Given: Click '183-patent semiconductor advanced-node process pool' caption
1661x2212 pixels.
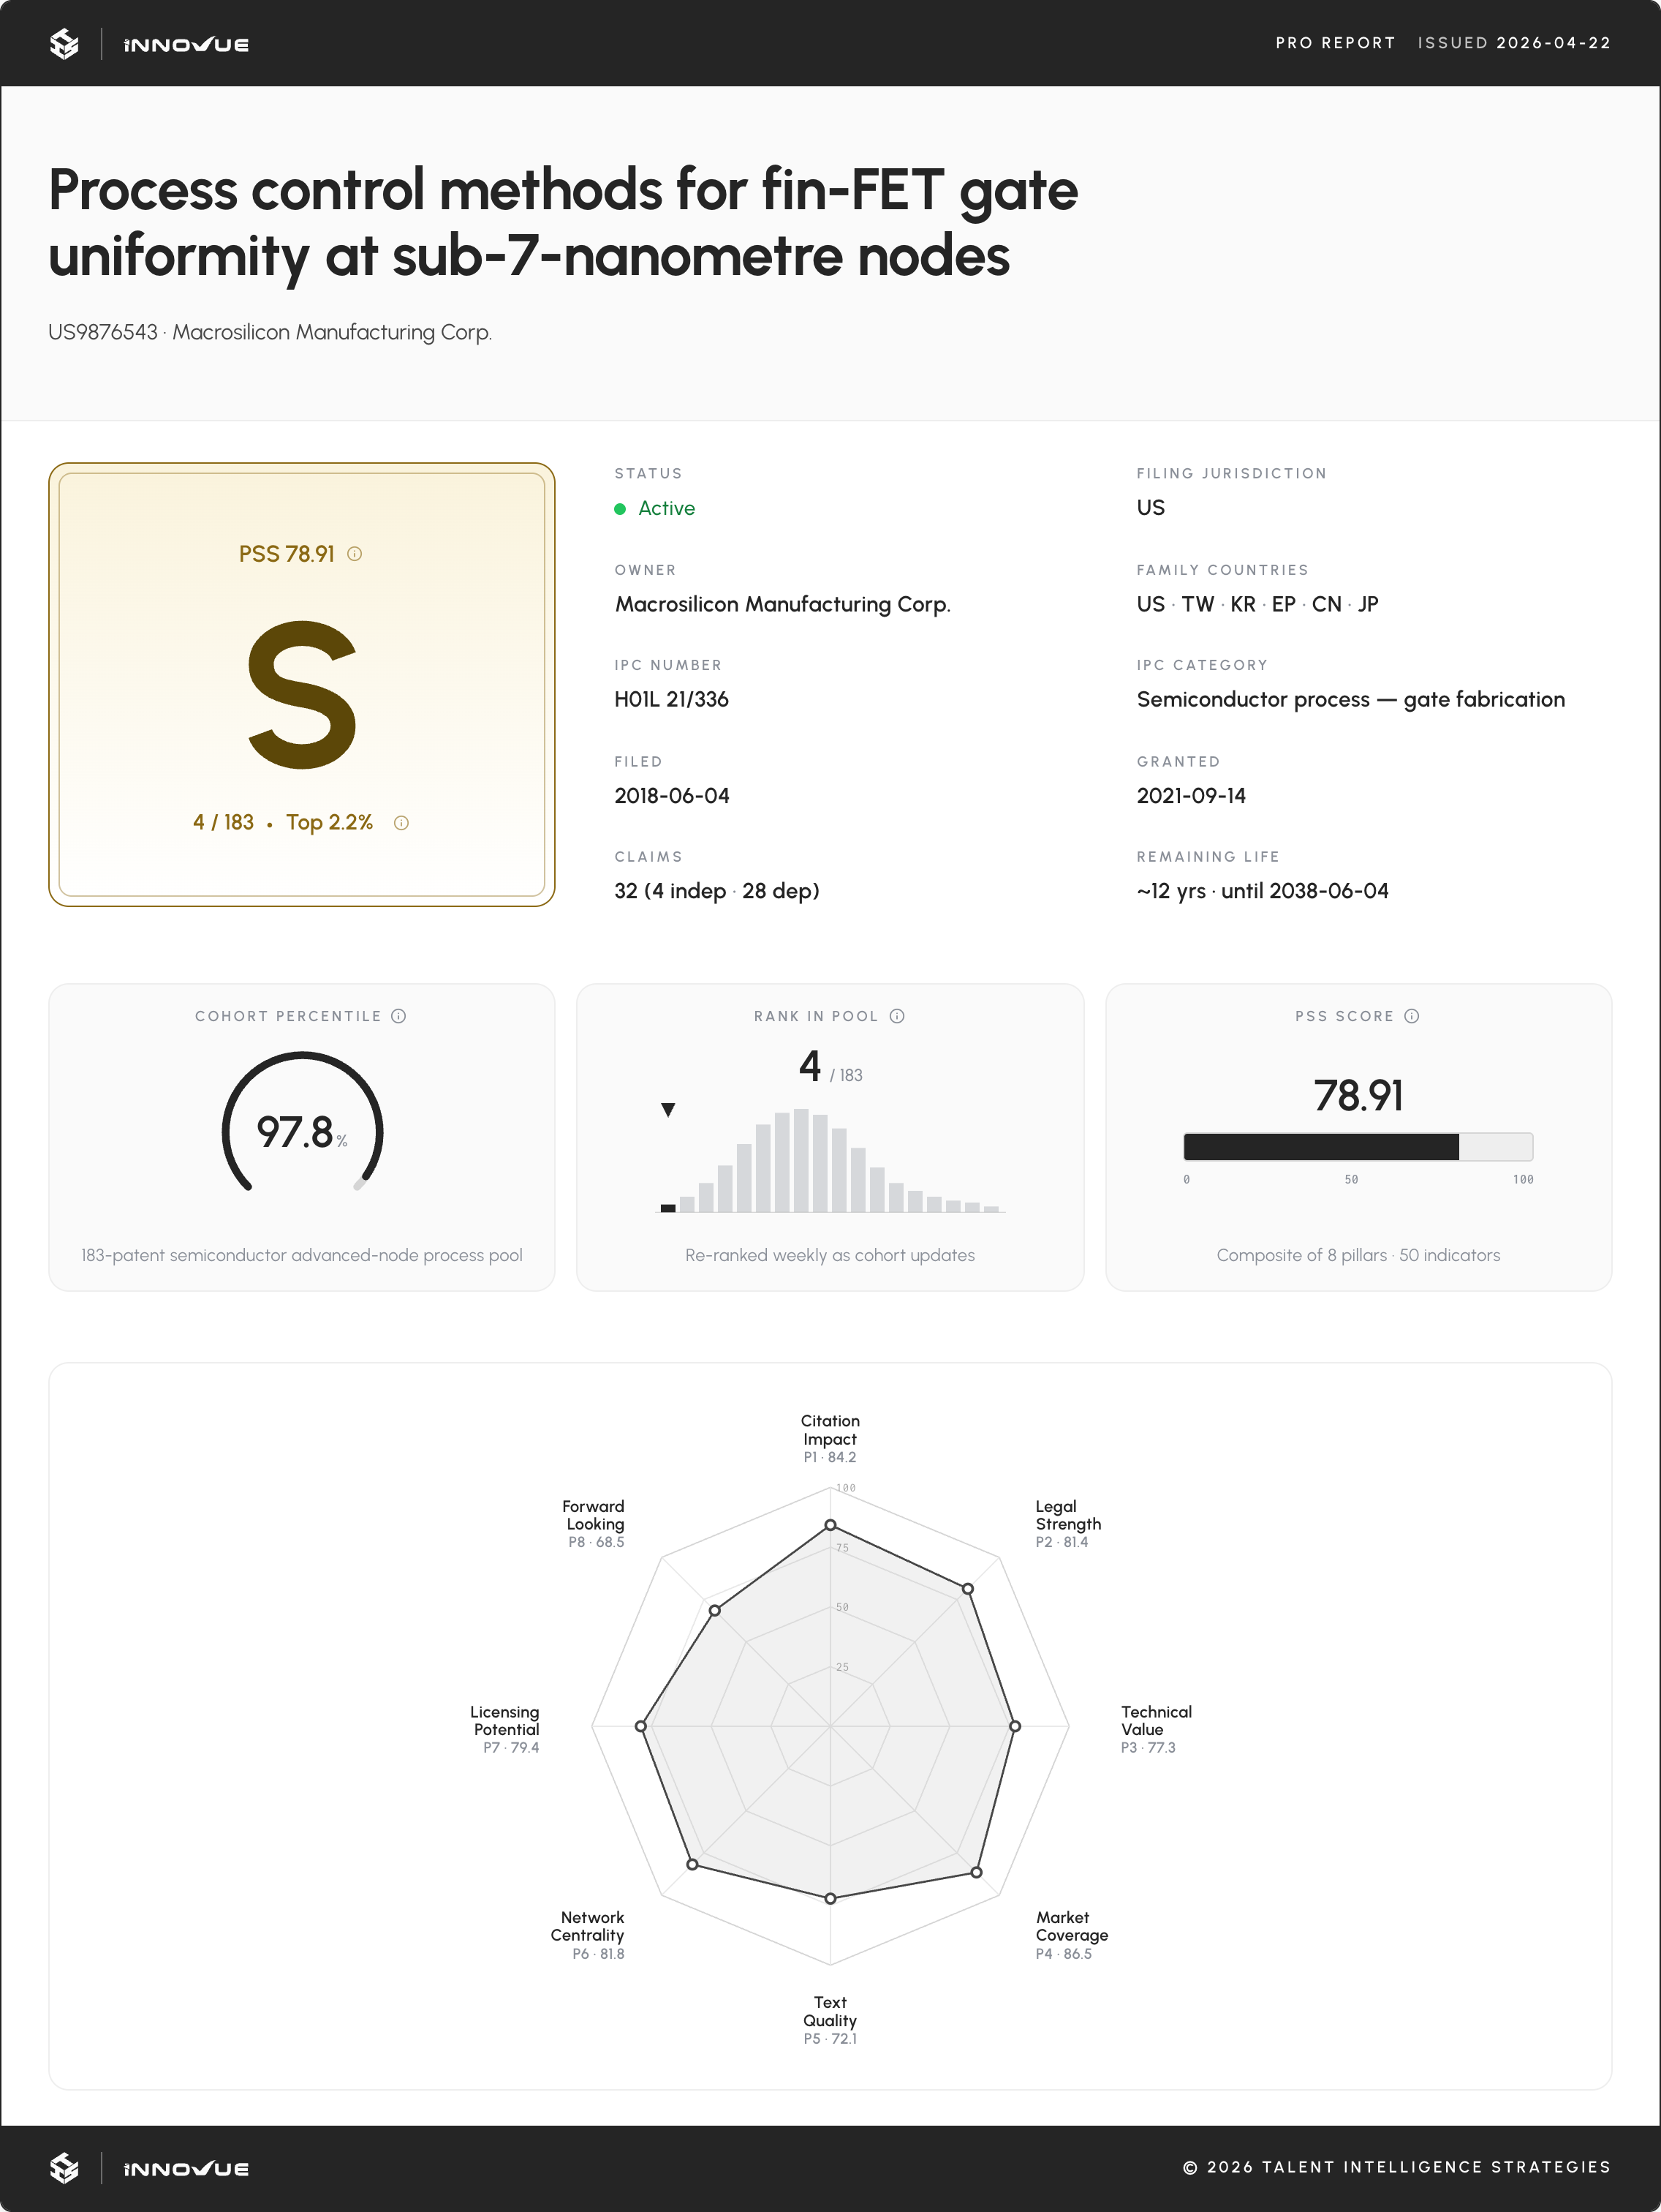Looking at the screenshot, I should coord(302,1256).
